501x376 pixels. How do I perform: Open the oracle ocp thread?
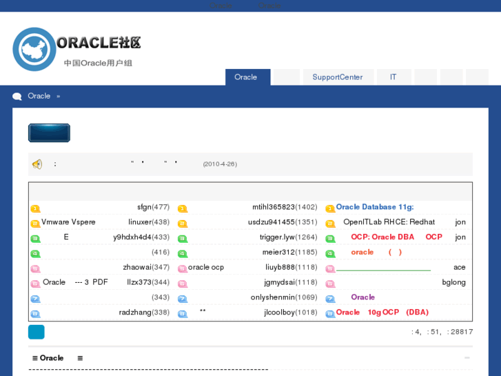click(x=206, y=267)
